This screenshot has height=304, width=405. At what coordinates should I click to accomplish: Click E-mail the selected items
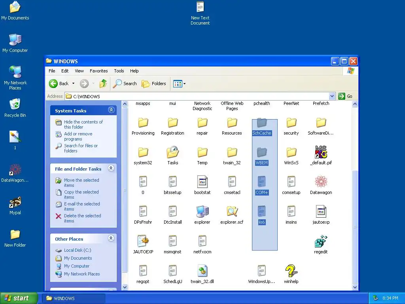pyautogui.click(x=82, y=206)
